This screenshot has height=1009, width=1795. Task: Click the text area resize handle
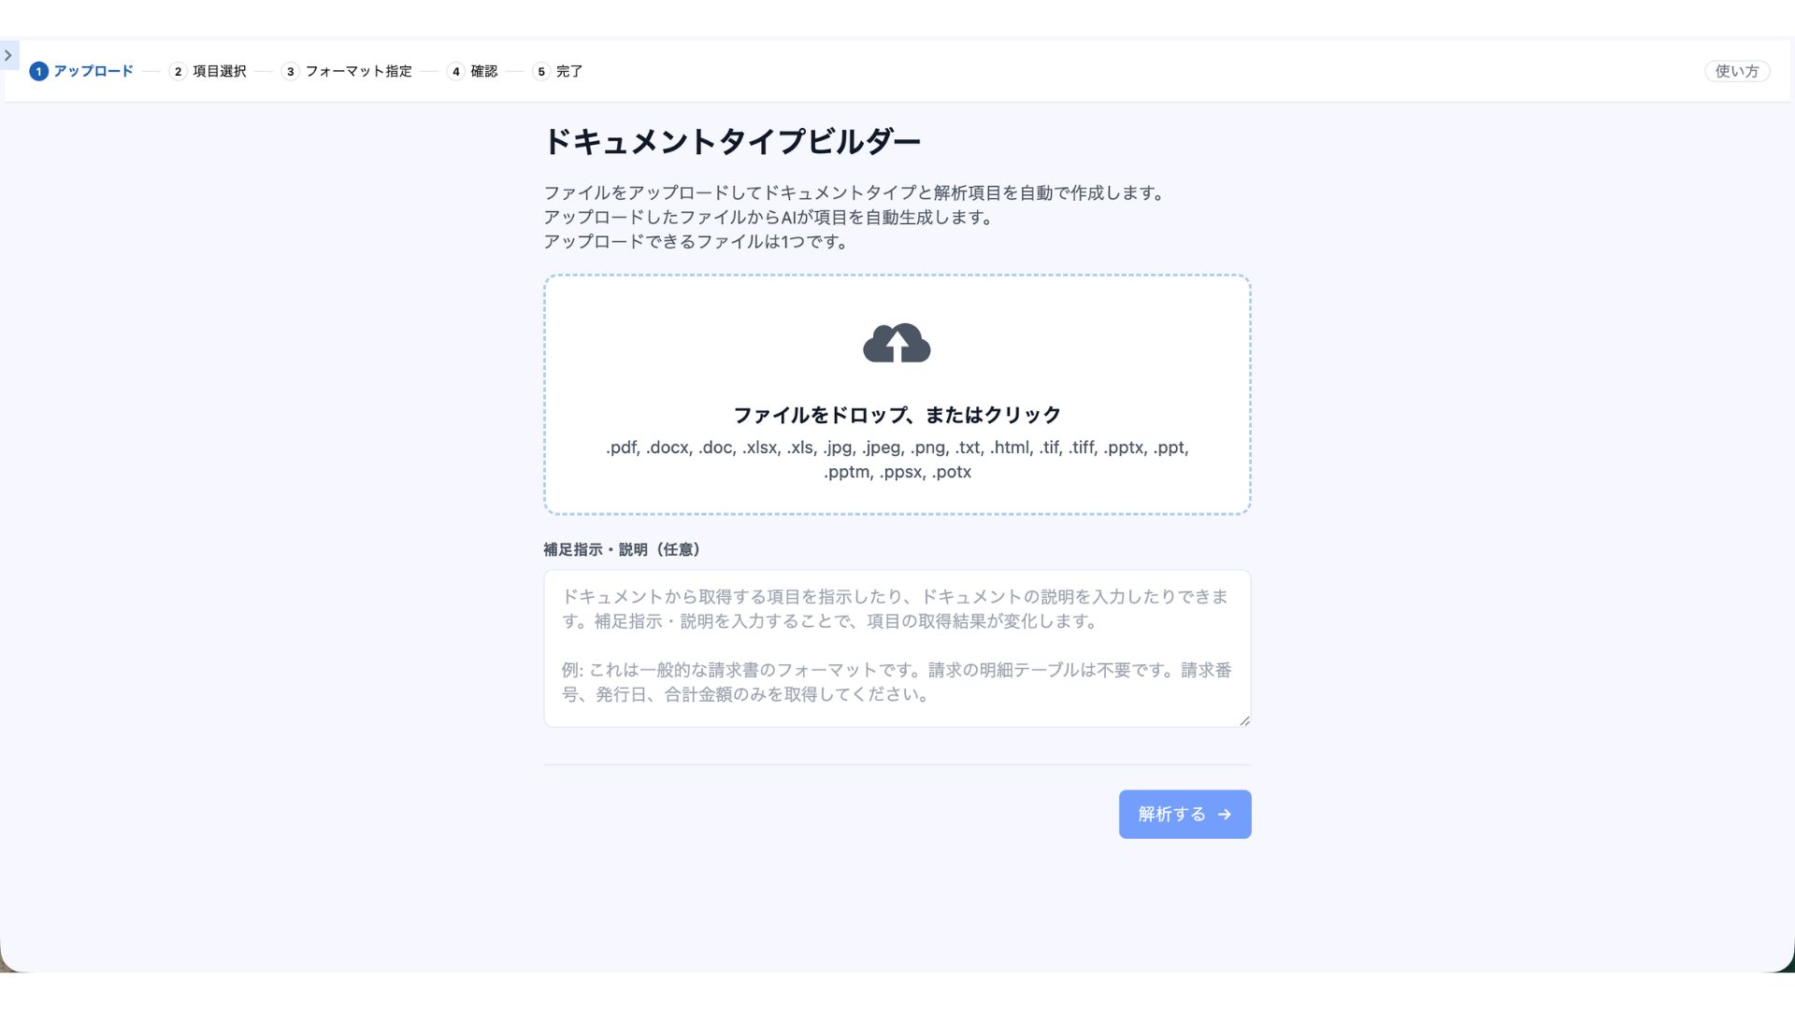pyautogui.click(x=1244, y=720)
